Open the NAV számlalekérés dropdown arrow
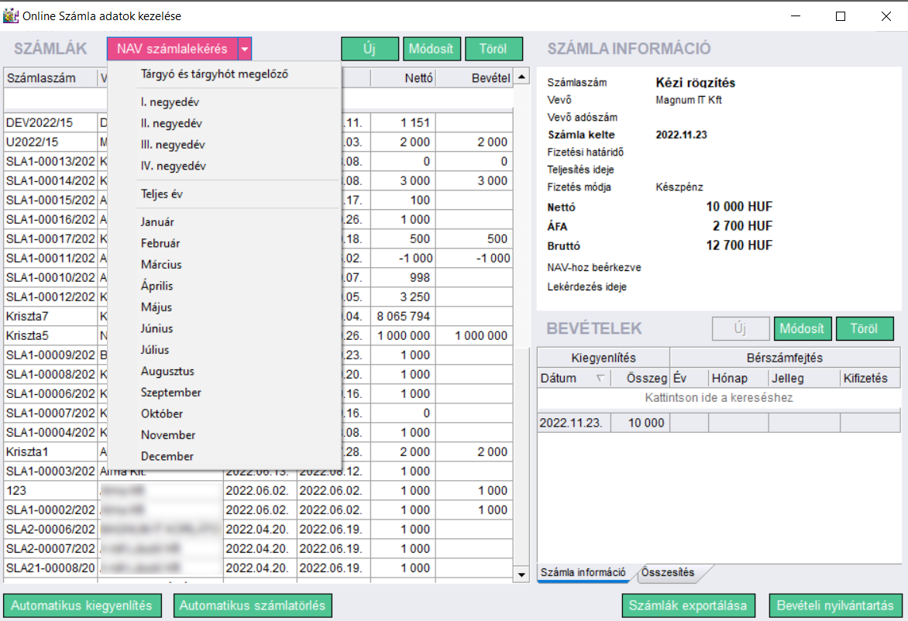 tap(245, 49)
